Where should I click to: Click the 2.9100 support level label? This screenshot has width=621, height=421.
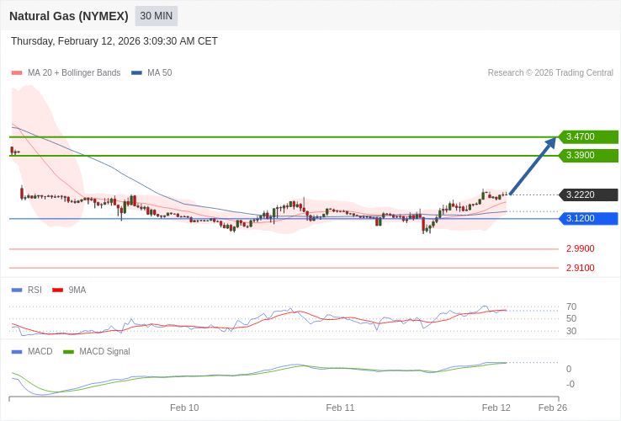[x=580, y=268]
